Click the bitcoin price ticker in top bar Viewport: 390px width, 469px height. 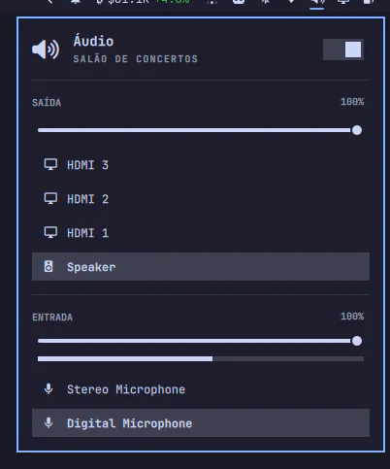(144, 2)
